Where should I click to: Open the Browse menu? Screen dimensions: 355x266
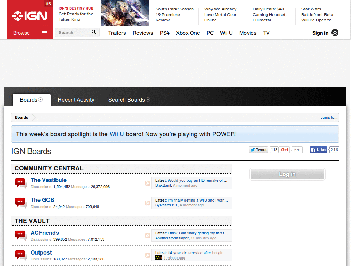pos(30,33)
